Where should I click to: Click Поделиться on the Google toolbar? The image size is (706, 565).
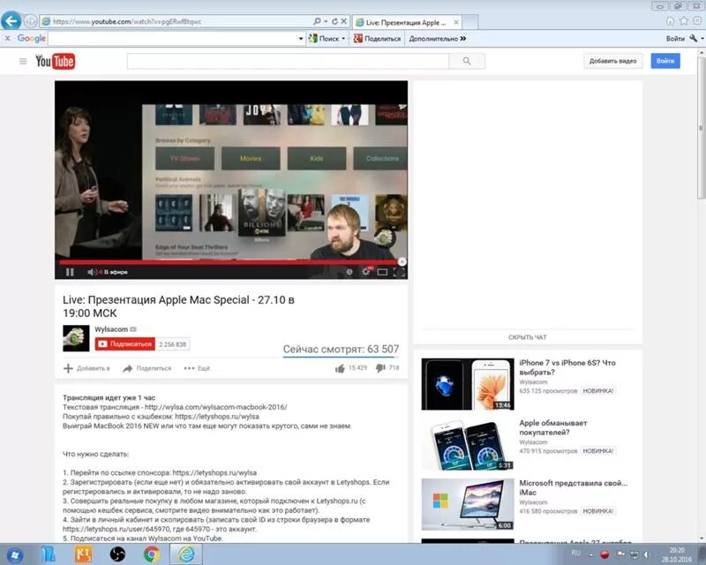[378, 39]
